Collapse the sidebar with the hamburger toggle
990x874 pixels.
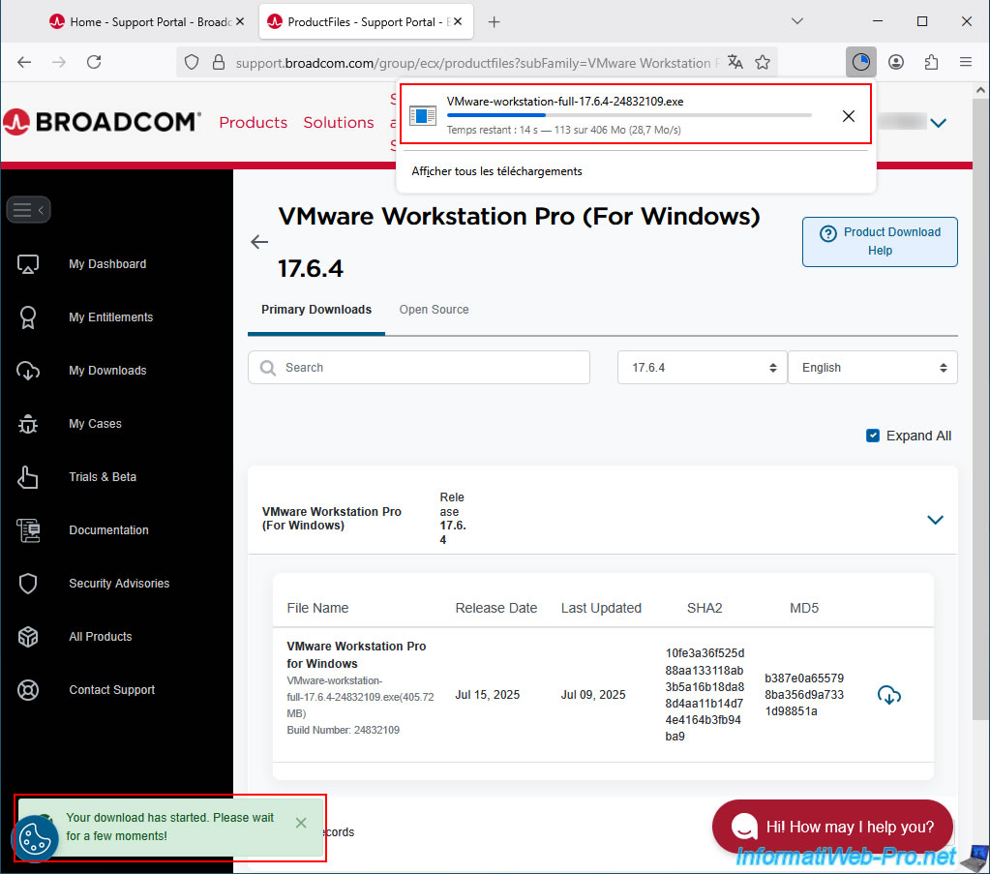pyautogui.click(x=28, y=209)
